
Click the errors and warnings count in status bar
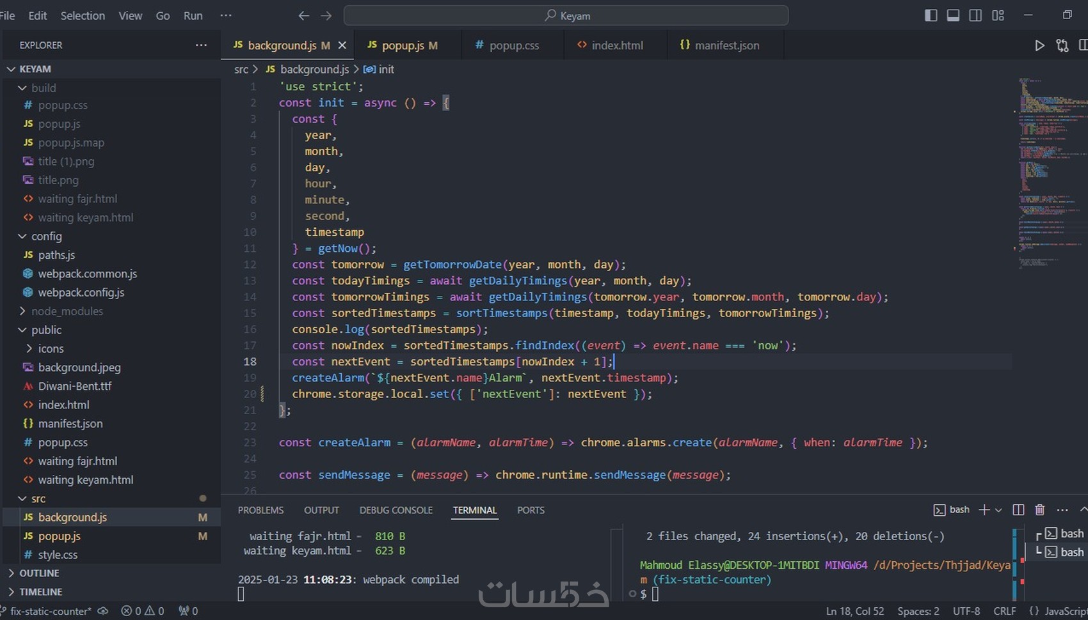pyautogui.click(x=143, y=611)
